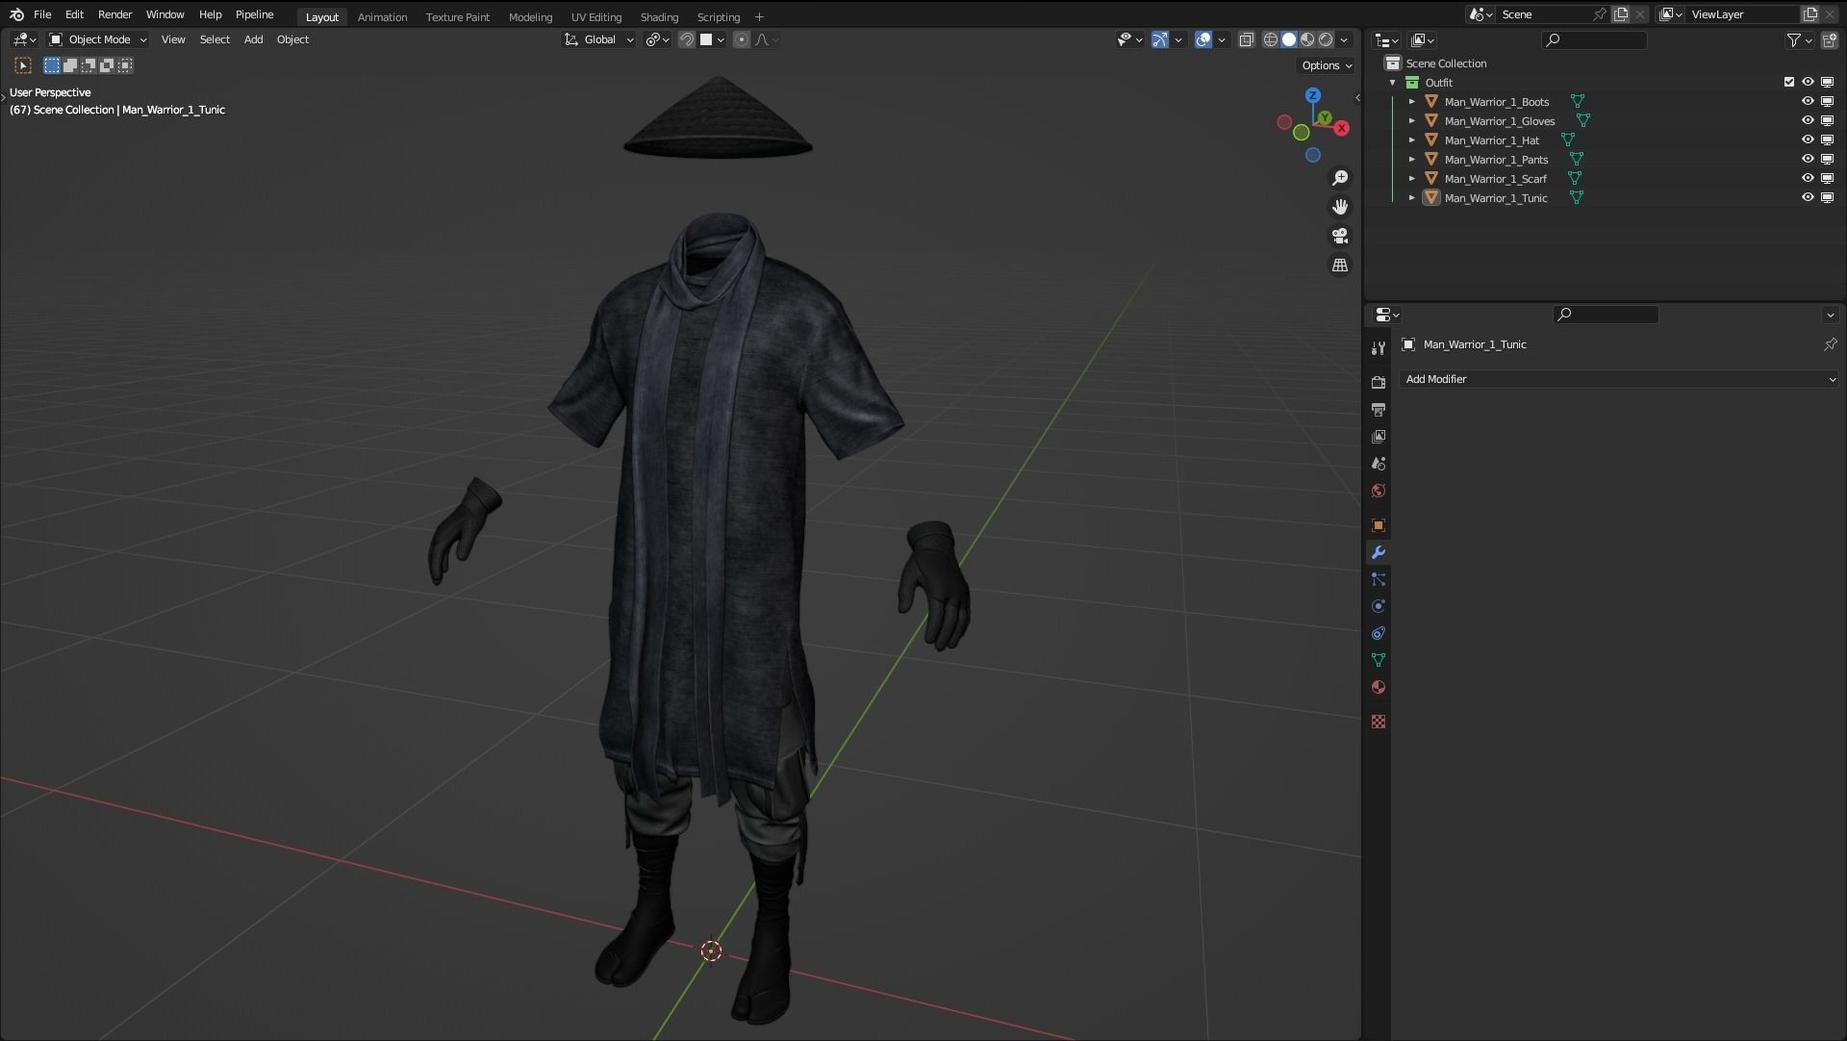Open Global transform orientation dropdown
This screenshot has height=1041, width=1847.
coord(599,39)
